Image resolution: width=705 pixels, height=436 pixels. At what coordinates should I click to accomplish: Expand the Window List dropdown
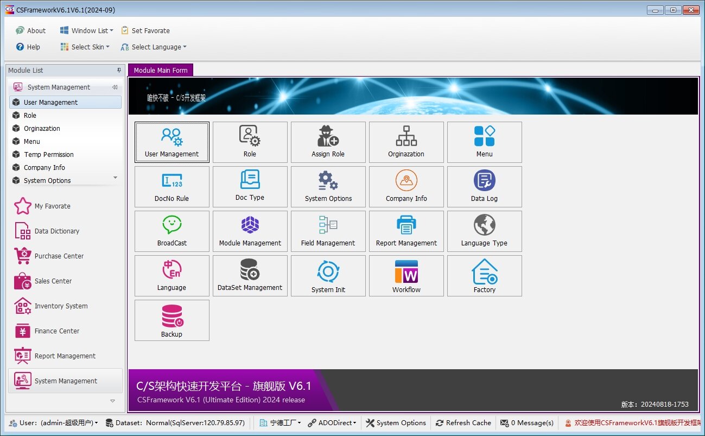pos(87,31)
